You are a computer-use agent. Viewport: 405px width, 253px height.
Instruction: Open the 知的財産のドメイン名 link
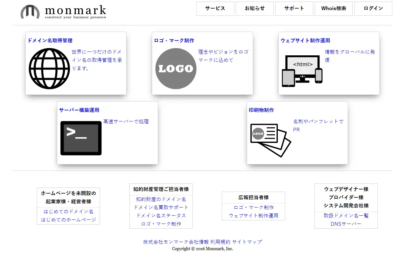point(161,199)
